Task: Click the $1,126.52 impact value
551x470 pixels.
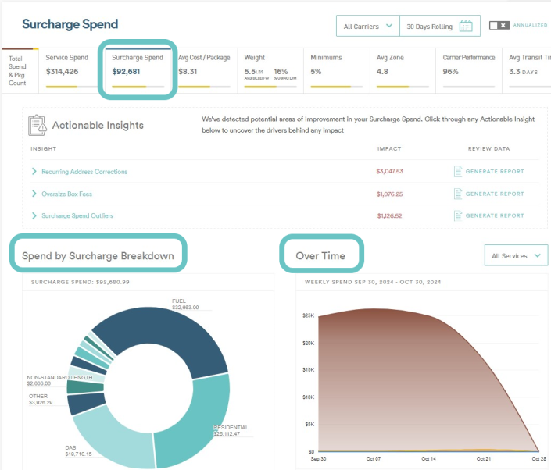Action: (x=389, y=215)
